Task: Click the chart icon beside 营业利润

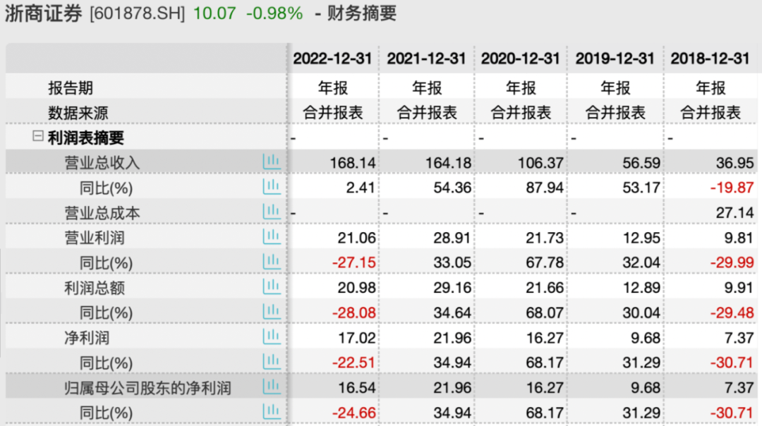Action: (272, 237)
